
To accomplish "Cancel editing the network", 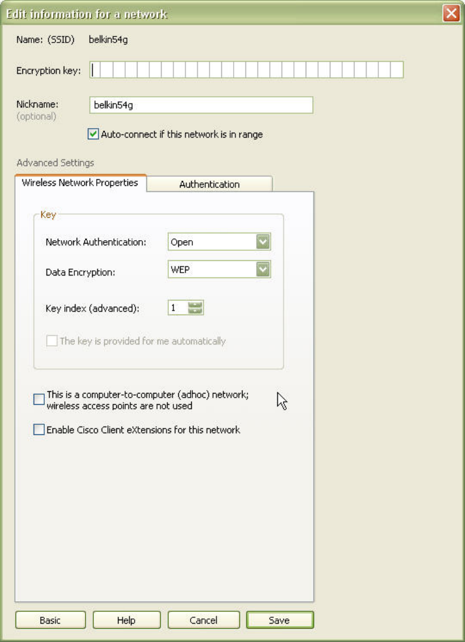I will click(204, 620).
